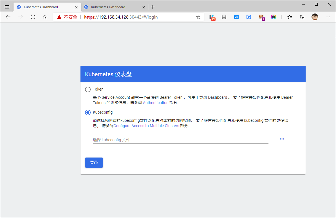Click the blue VK-style extension icon

236,17
